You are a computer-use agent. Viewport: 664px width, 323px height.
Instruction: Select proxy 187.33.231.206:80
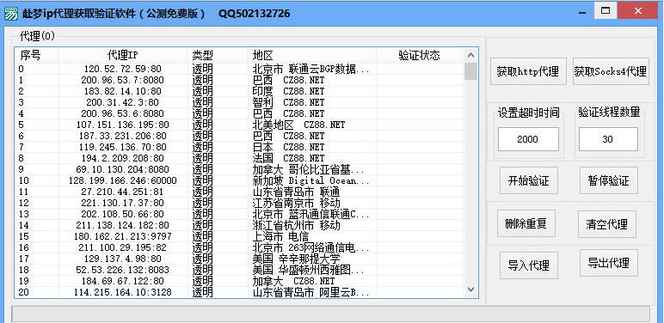123,136
